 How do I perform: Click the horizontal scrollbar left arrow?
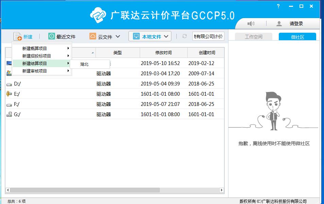pyautogui.click(x=8, y=190)
